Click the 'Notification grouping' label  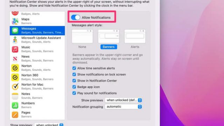pyautogui.click(x=88, y=107)
